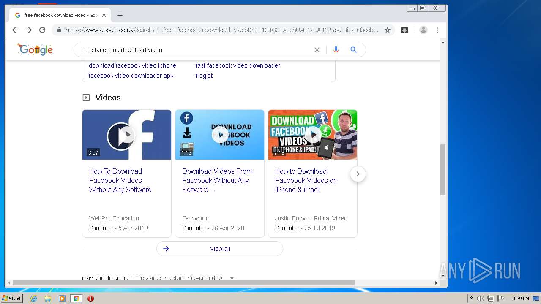Search 'facebook video downloader apk' suggestion
Image resolution: width=541 pixels, height=304 pixels.
coord(131,76)
